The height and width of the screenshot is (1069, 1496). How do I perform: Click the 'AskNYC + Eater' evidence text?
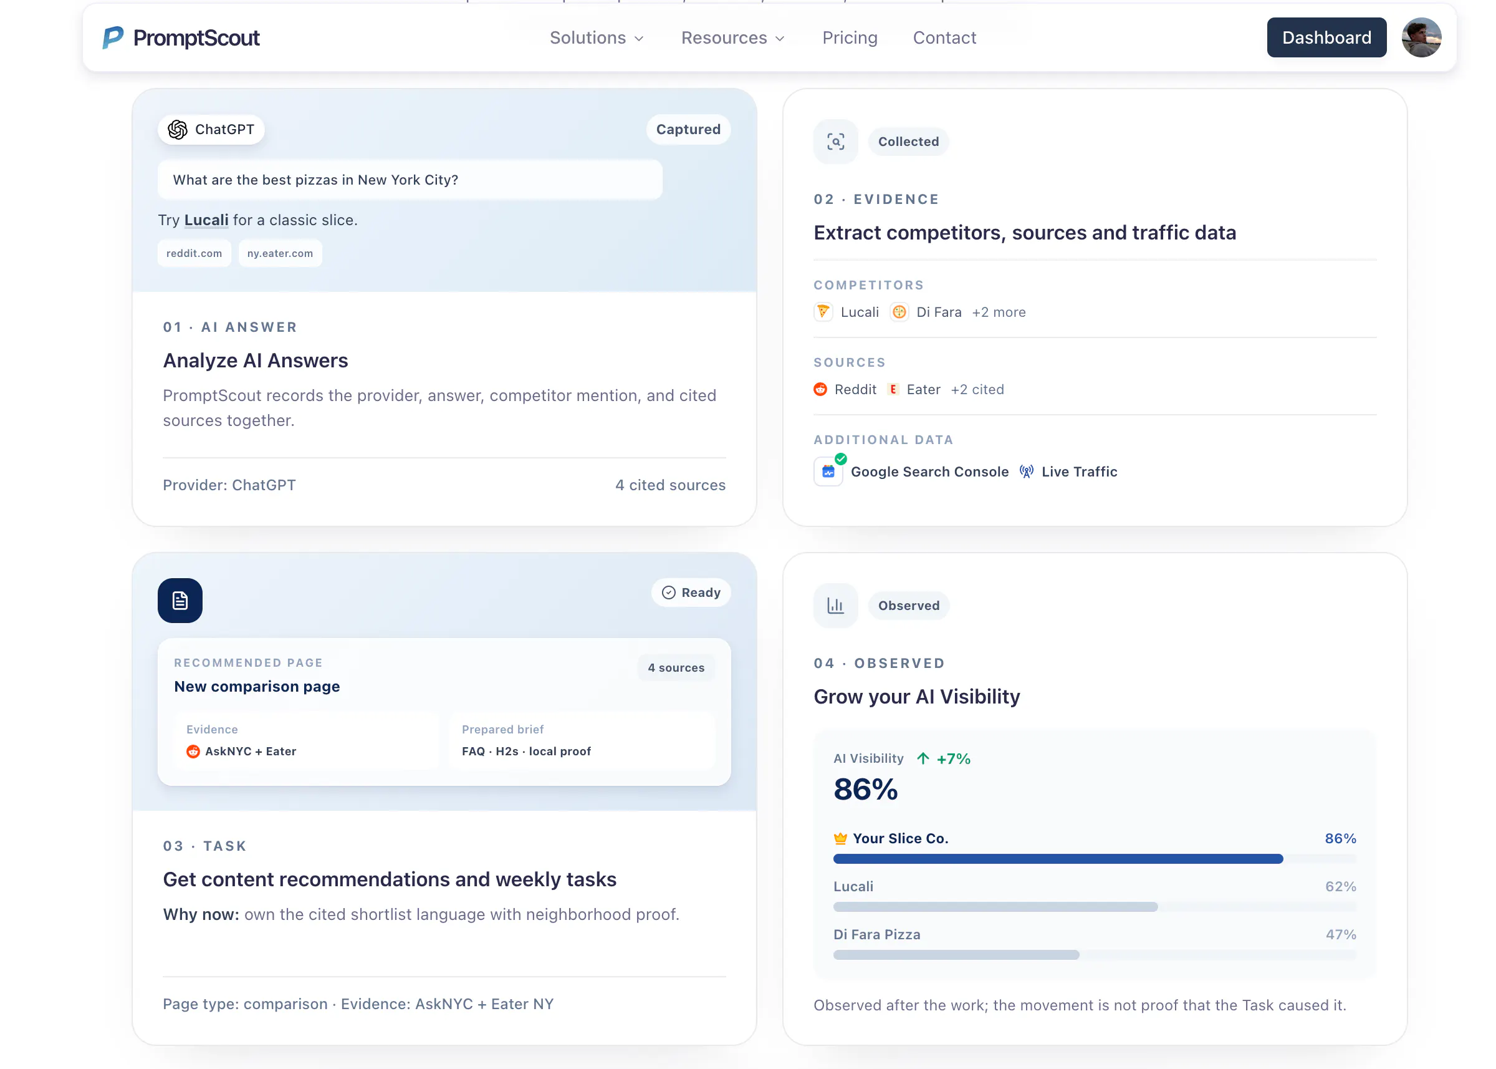[251, 751]
